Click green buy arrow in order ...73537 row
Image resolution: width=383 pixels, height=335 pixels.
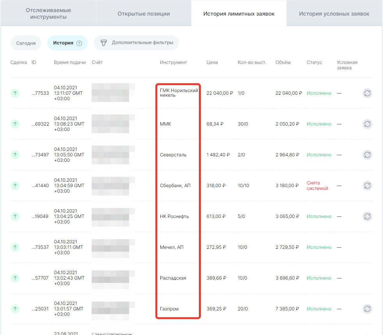[x=15, y=247]
